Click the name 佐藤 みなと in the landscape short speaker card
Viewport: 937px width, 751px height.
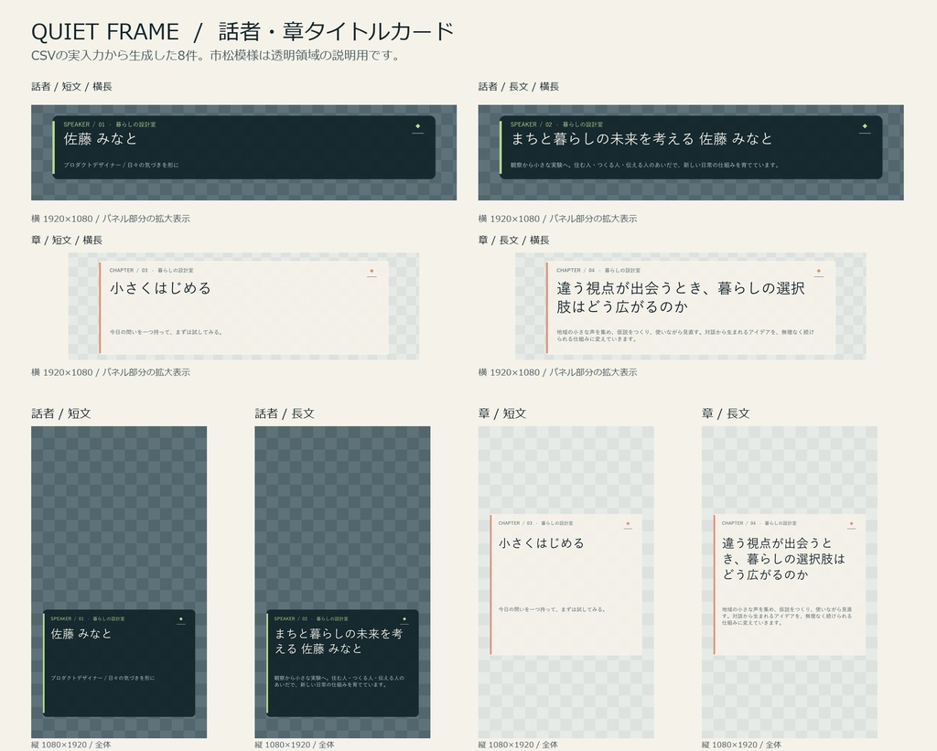[x=101, y=139]
